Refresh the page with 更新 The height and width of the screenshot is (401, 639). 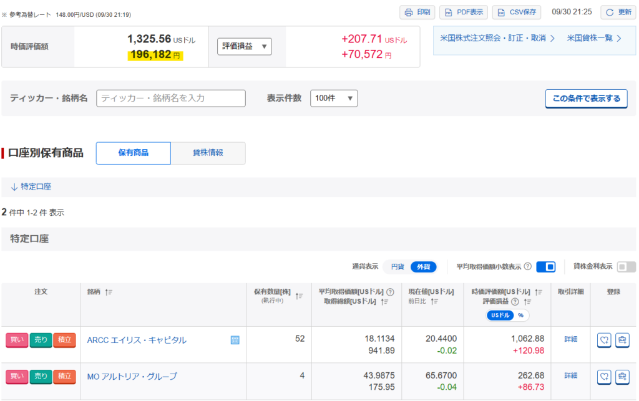[x=618, y=12]
